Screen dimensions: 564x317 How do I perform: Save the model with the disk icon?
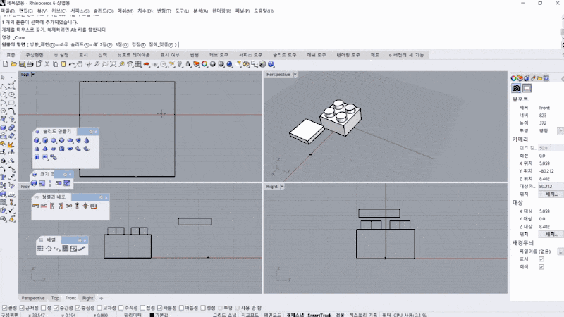click(x=22, y=63)
